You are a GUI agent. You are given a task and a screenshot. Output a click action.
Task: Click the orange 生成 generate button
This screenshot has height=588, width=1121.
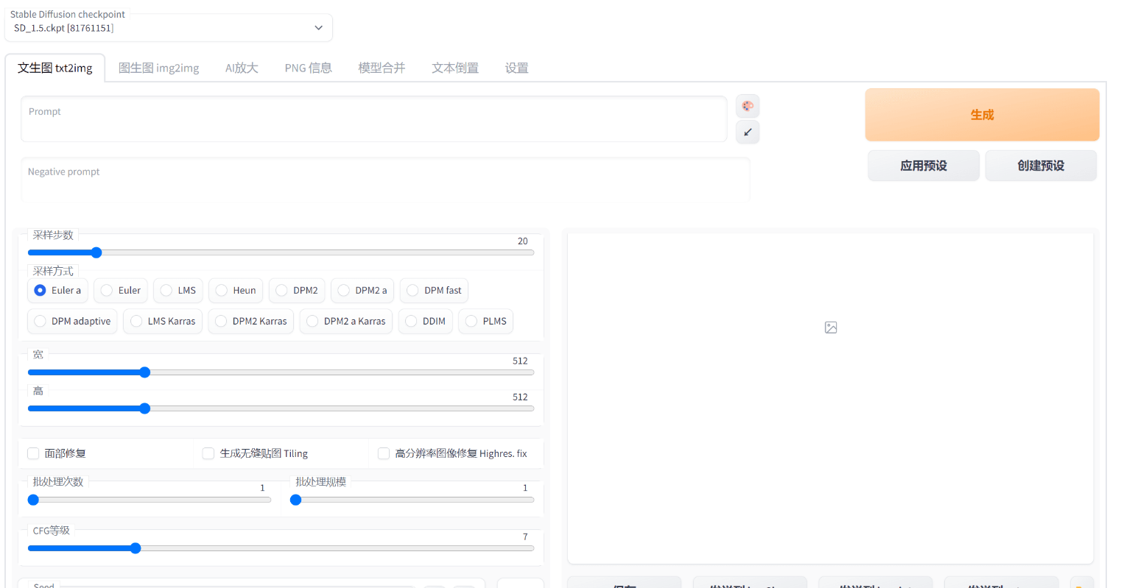pos(982,115)
